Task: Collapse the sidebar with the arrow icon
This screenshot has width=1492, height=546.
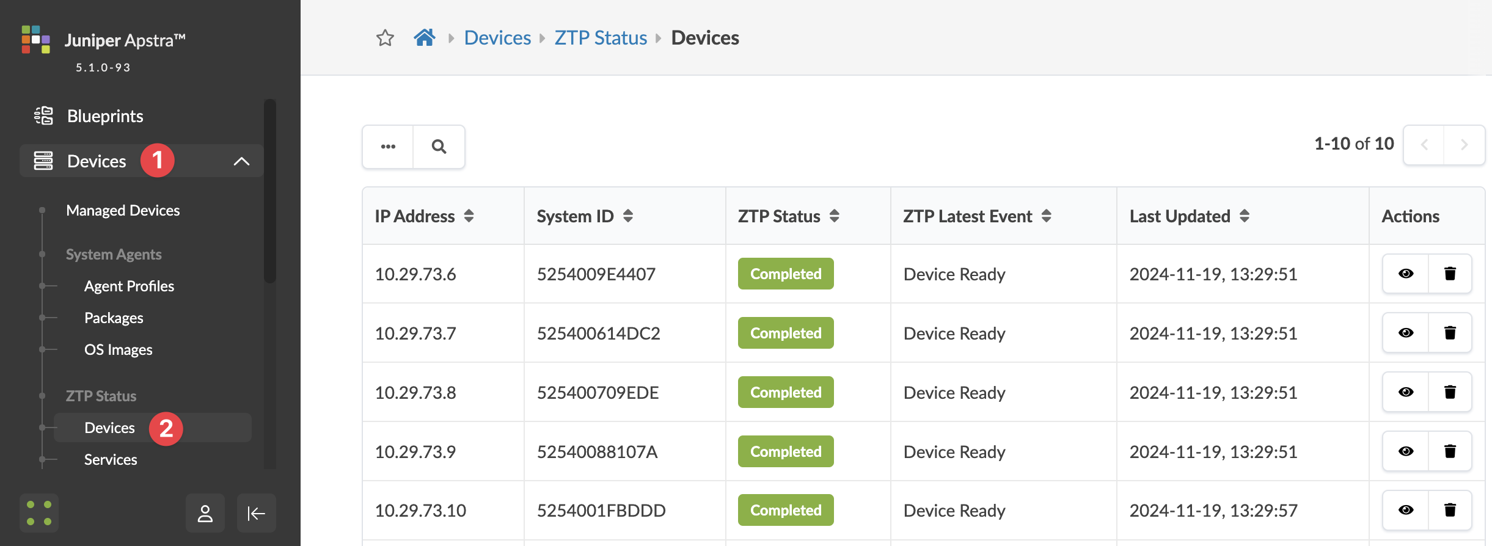Action: [x=256, y=514]
